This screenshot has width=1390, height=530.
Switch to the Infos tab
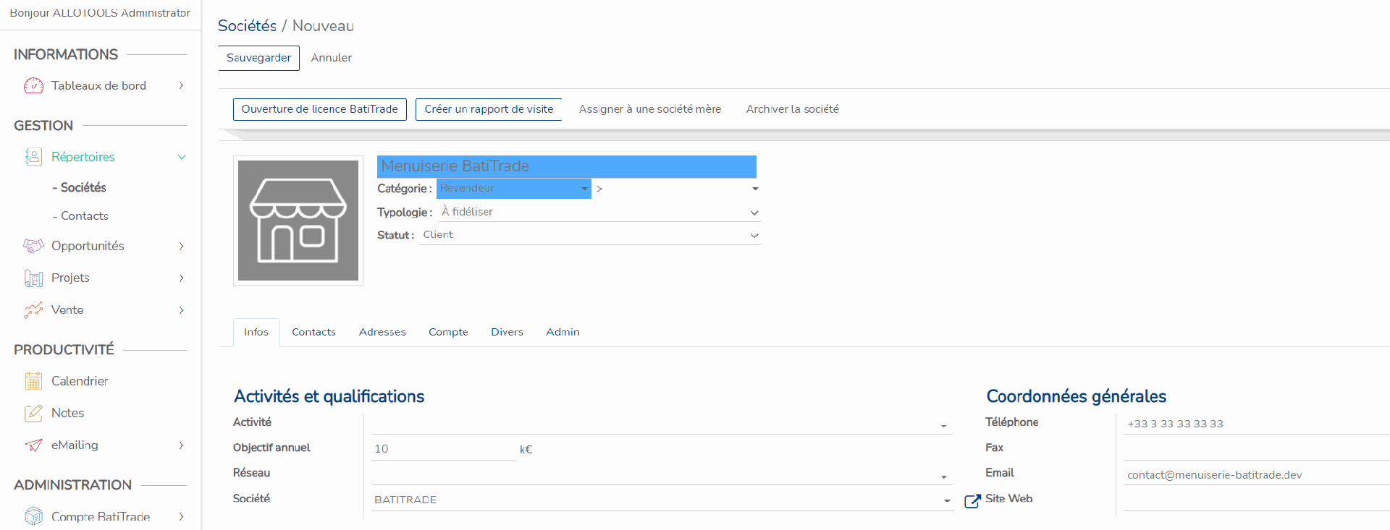click(x=256, y=332)
